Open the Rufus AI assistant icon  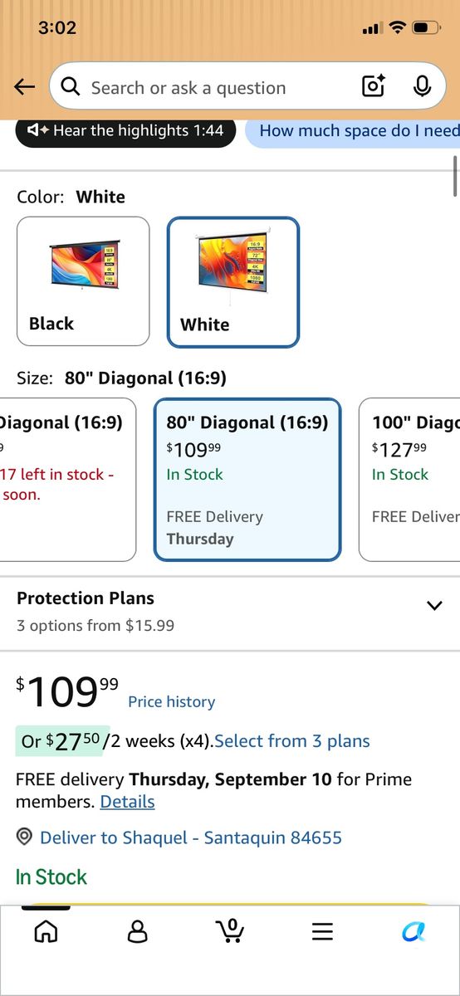click(414, 931)
